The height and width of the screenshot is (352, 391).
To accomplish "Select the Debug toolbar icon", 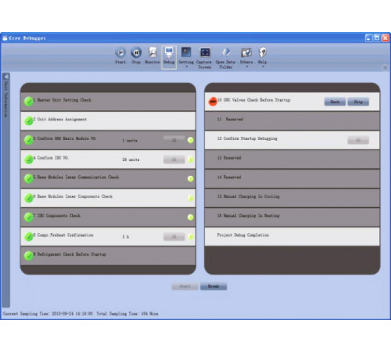I will click(169, 53).
